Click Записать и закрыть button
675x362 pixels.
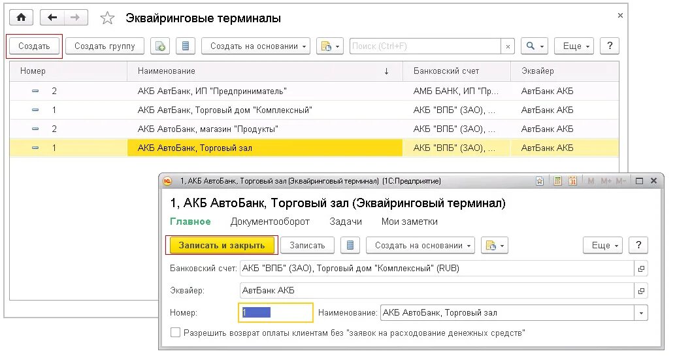[x=222, y=245]
